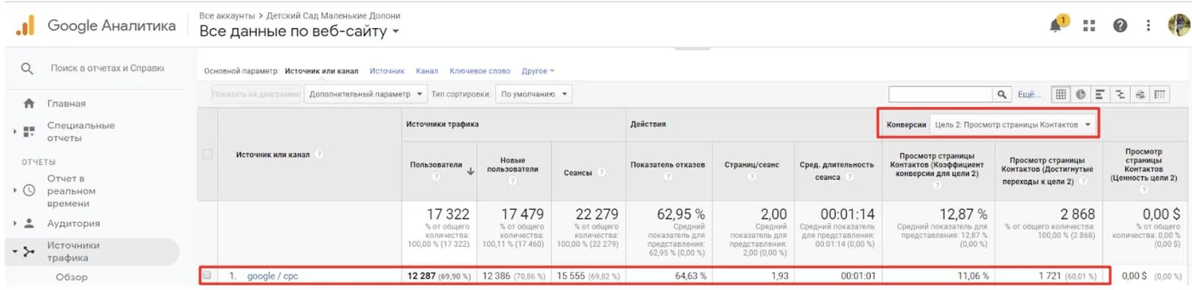The image size is (1192, 290).
Task: Click help icon next to Сеансы
Action: (x=601, y=173)
